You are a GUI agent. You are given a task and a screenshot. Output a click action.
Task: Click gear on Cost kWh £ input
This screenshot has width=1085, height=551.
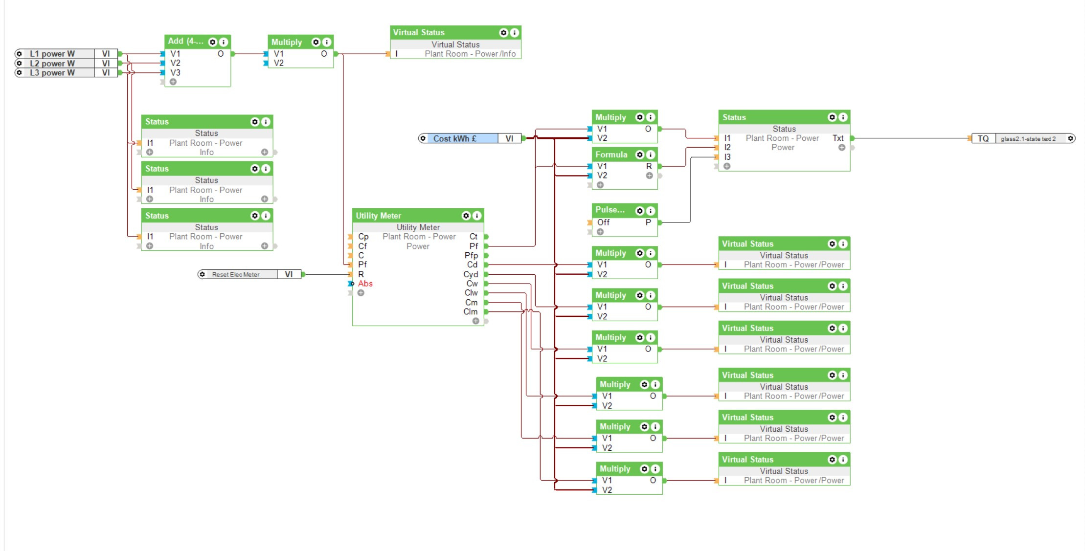[423, 138]
